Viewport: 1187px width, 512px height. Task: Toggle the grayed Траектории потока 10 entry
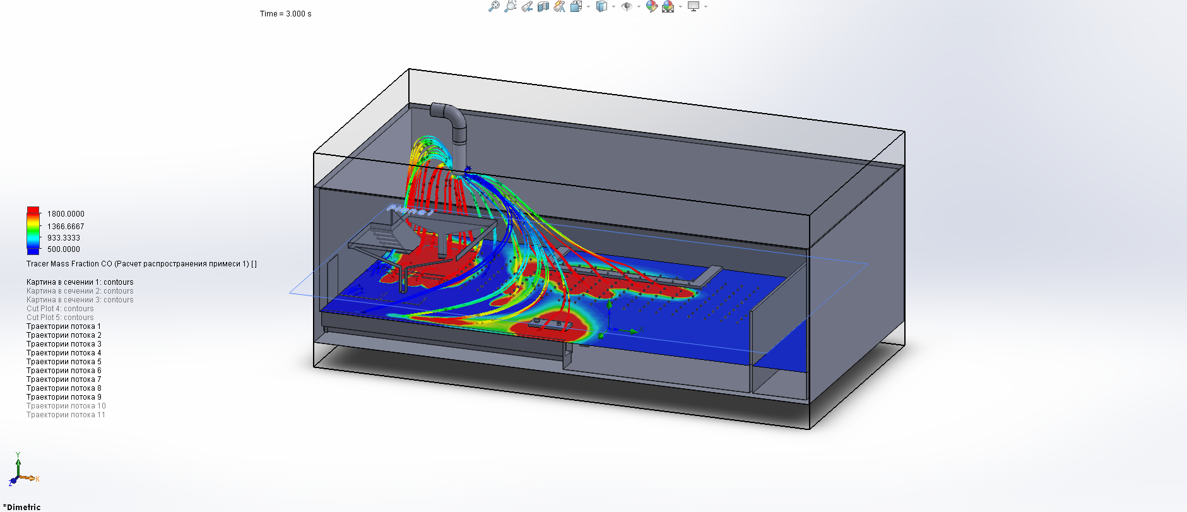[66, 406]
